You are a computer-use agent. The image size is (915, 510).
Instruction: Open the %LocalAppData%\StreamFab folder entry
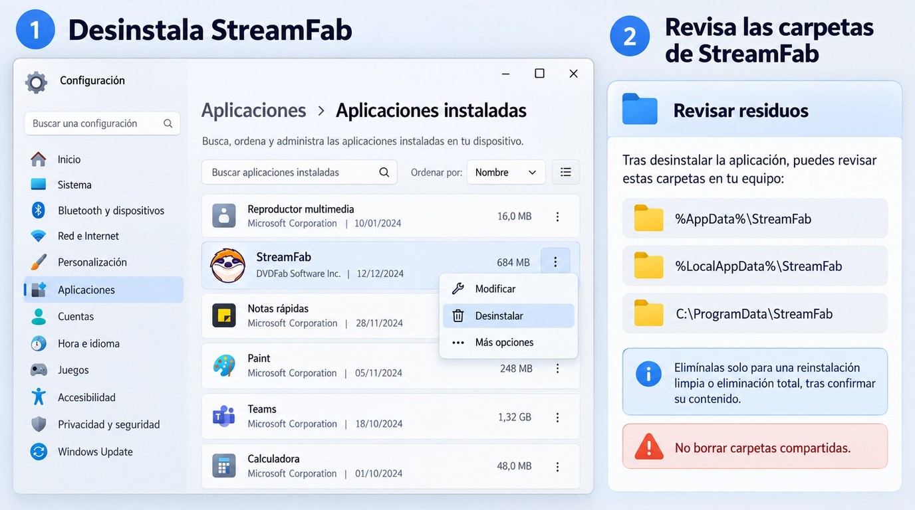coord(755,266)
